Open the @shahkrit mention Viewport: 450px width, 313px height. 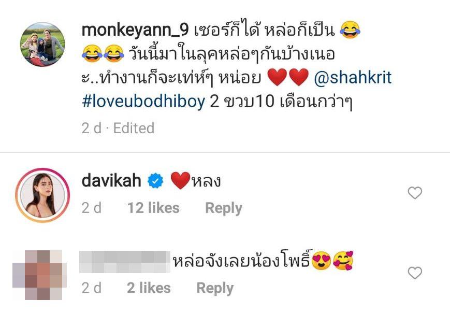pyautogui.click(x=353, y=77)
